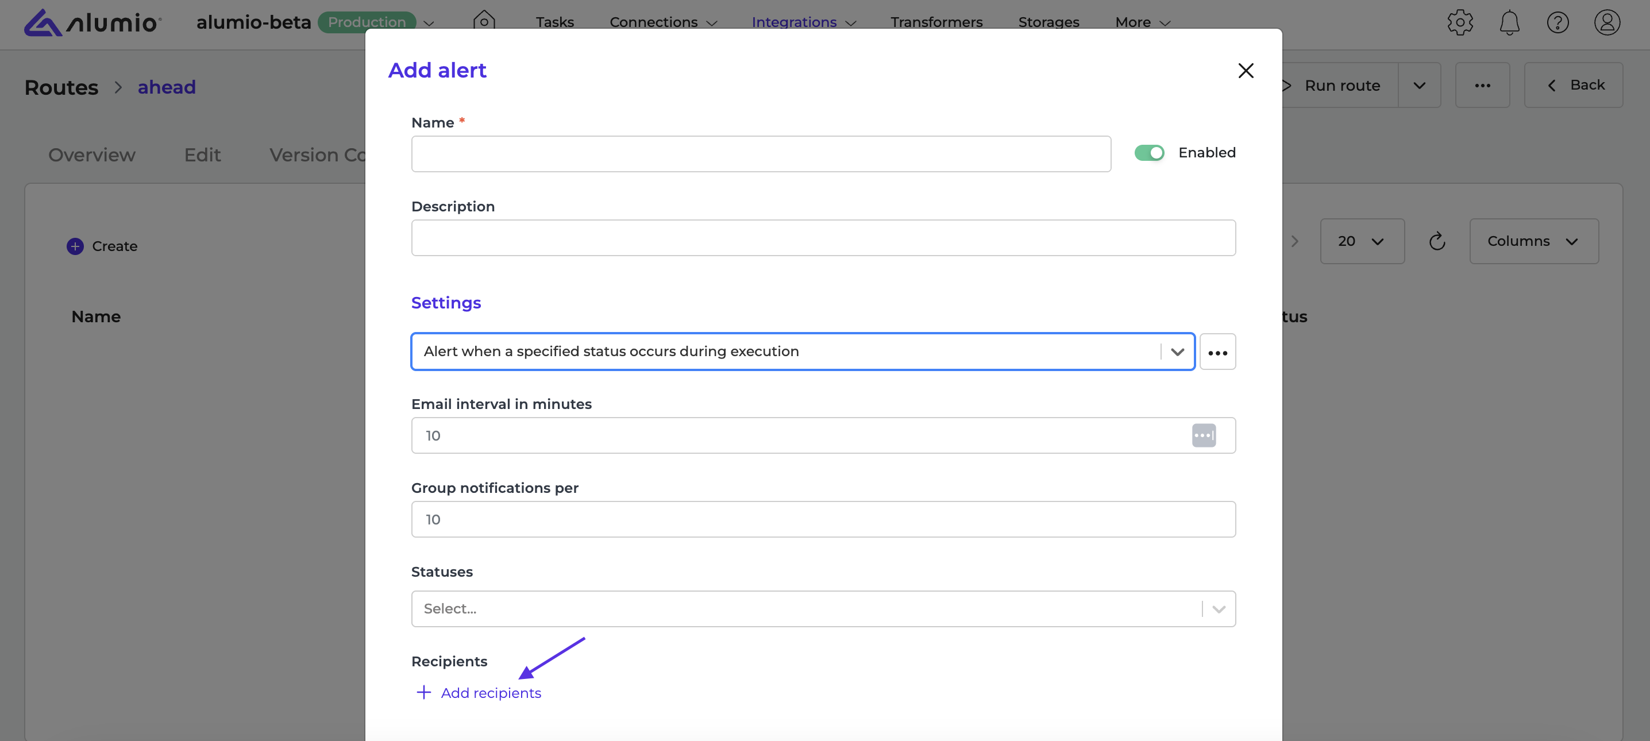
Task: Expand the Connections menu
Action: tap(663, 22)
